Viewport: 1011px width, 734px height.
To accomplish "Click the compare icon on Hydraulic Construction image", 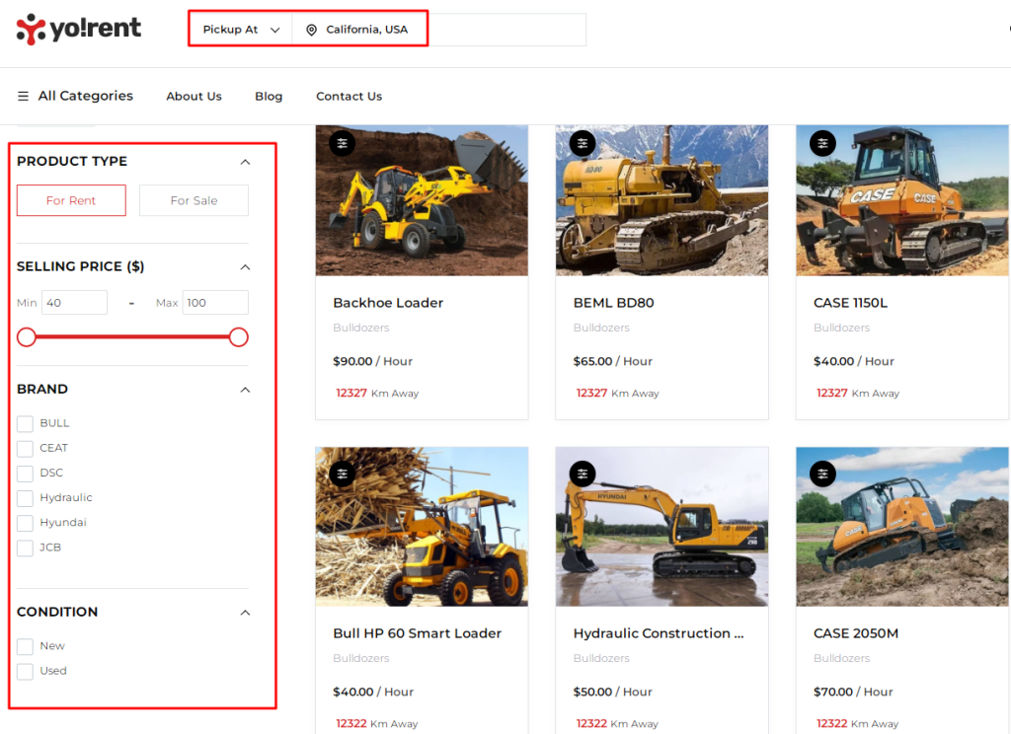I will (582, 474).
